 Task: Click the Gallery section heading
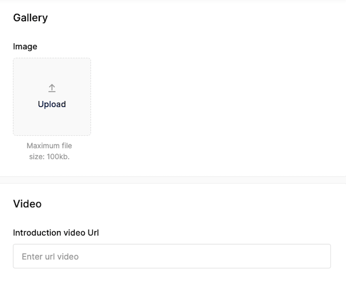pyautogui.click(x=31, y=18)
